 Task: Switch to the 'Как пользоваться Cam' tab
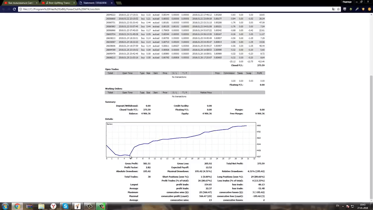(x=20, y=3)
